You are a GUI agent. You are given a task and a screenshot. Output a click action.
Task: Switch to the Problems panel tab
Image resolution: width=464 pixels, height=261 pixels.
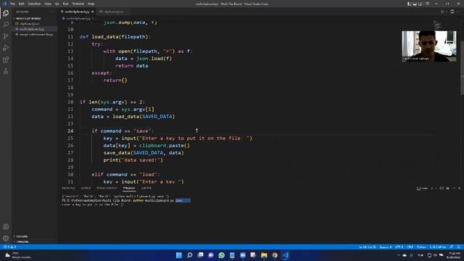coord(68,188)
